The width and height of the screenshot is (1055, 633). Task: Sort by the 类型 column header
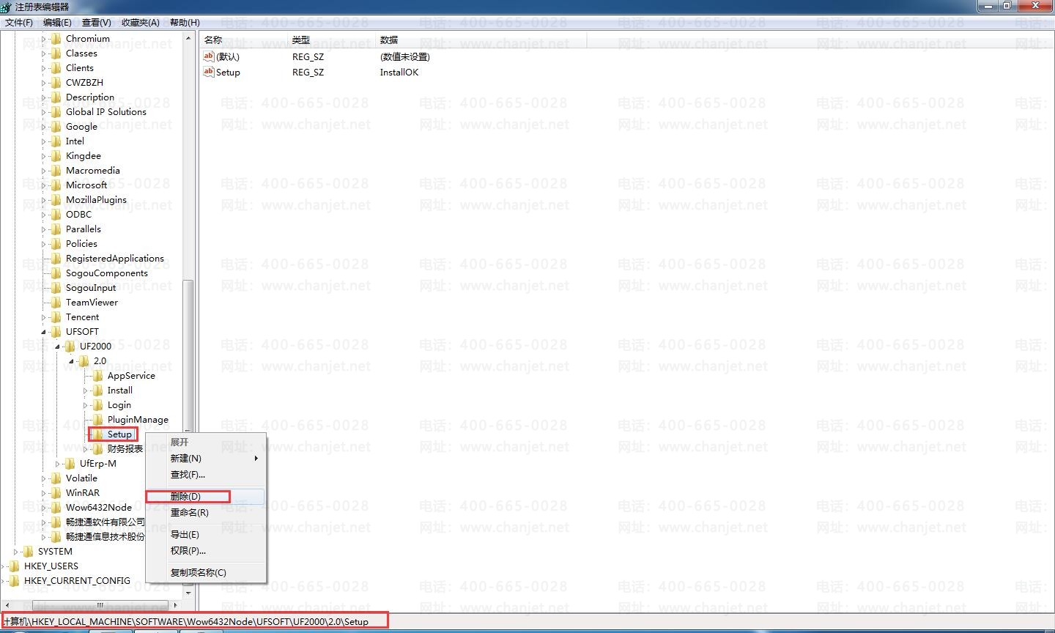tap(331, 40)
